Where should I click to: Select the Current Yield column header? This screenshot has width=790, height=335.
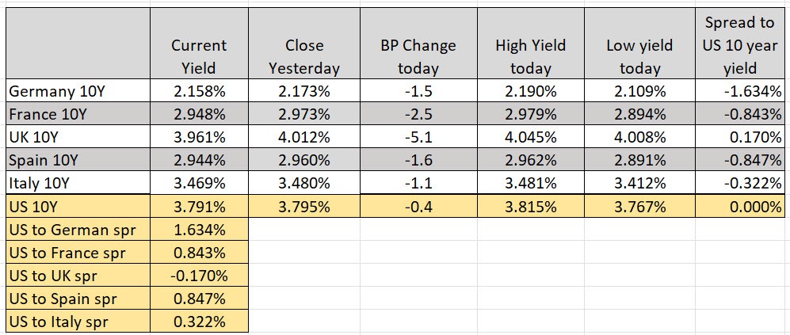pos(199,56)
